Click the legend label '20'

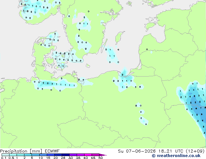(56, 158)
